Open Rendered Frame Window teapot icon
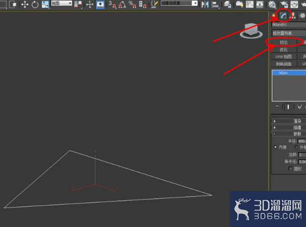The width and height of the screenshot is (306, 227). [x=294, y=4]
